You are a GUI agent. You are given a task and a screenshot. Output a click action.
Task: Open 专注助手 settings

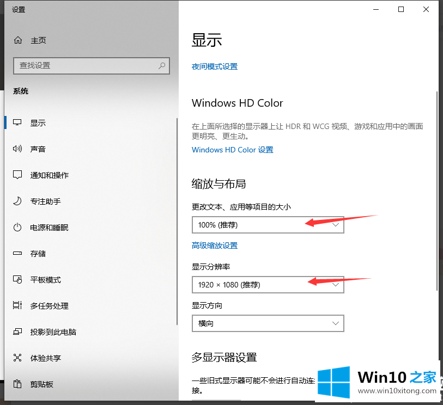45,201
